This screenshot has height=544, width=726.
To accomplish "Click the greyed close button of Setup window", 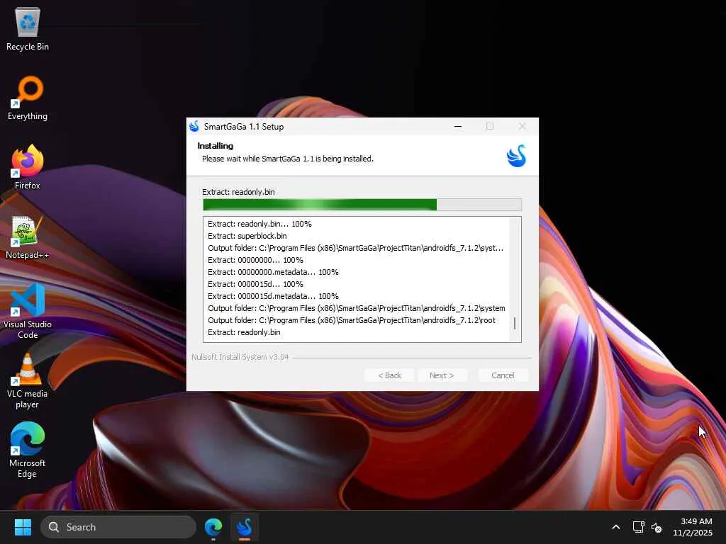I will pyautogui.click(x=523, y=126).
